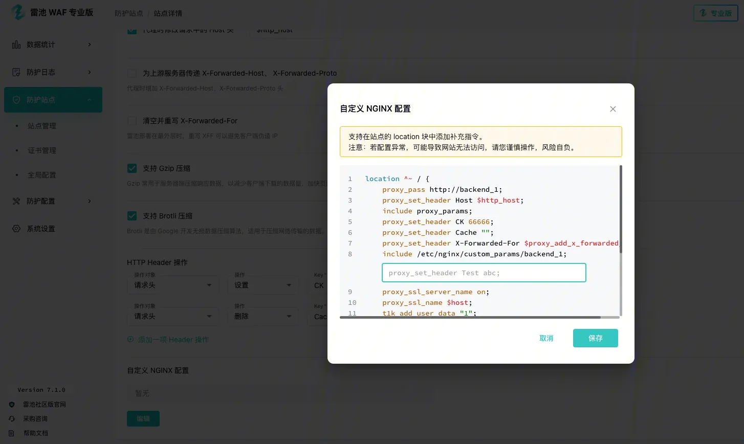Enable X-Forwarded-Host and Proto checkbox

pos(132,73)
